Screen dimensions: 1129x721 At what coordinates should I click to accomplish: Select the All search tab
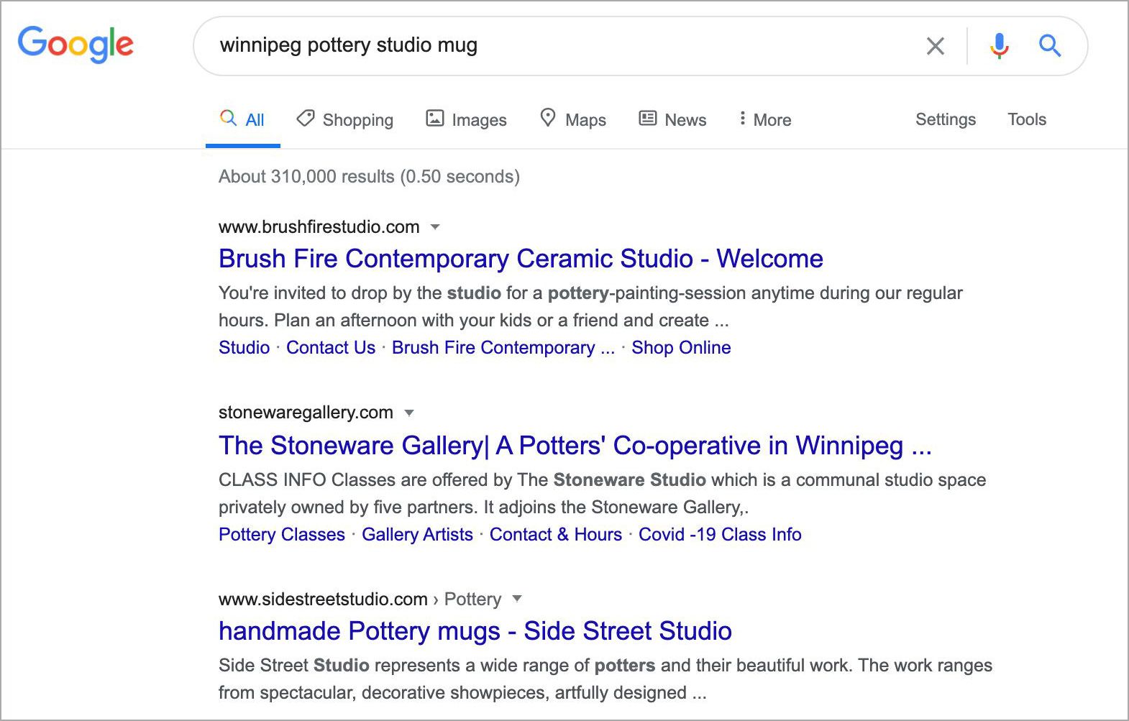(x=242, y=119)
